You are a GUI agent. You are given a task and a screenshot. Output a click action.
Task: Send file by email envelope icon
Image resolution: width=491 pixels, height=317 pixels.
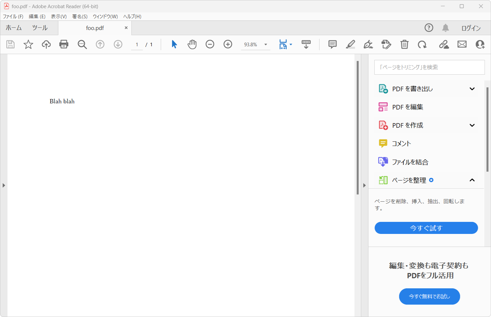click(x=462, y=44)
